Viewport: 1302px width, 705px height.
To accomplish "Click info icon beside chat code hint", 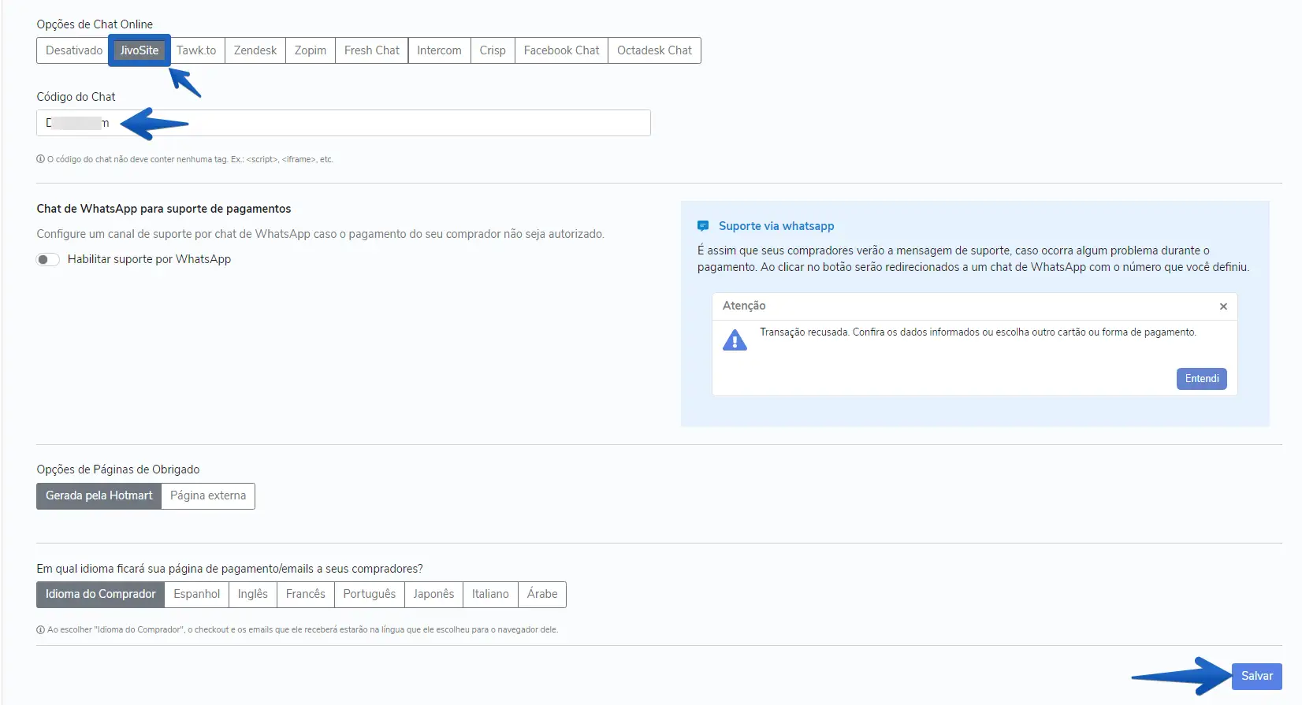I will click(x=40, y=159).
